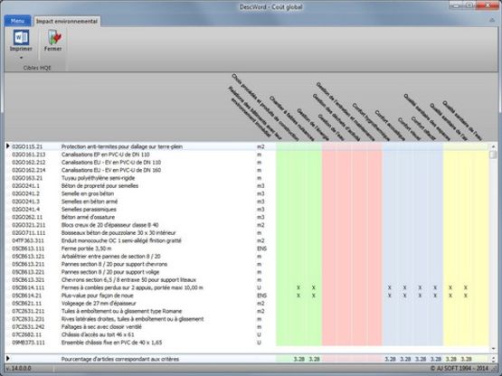Image resolution: width=502 pixels, height=376 pixels.
Task: Click the Cibles HQE group label
Action: (37, 68)
